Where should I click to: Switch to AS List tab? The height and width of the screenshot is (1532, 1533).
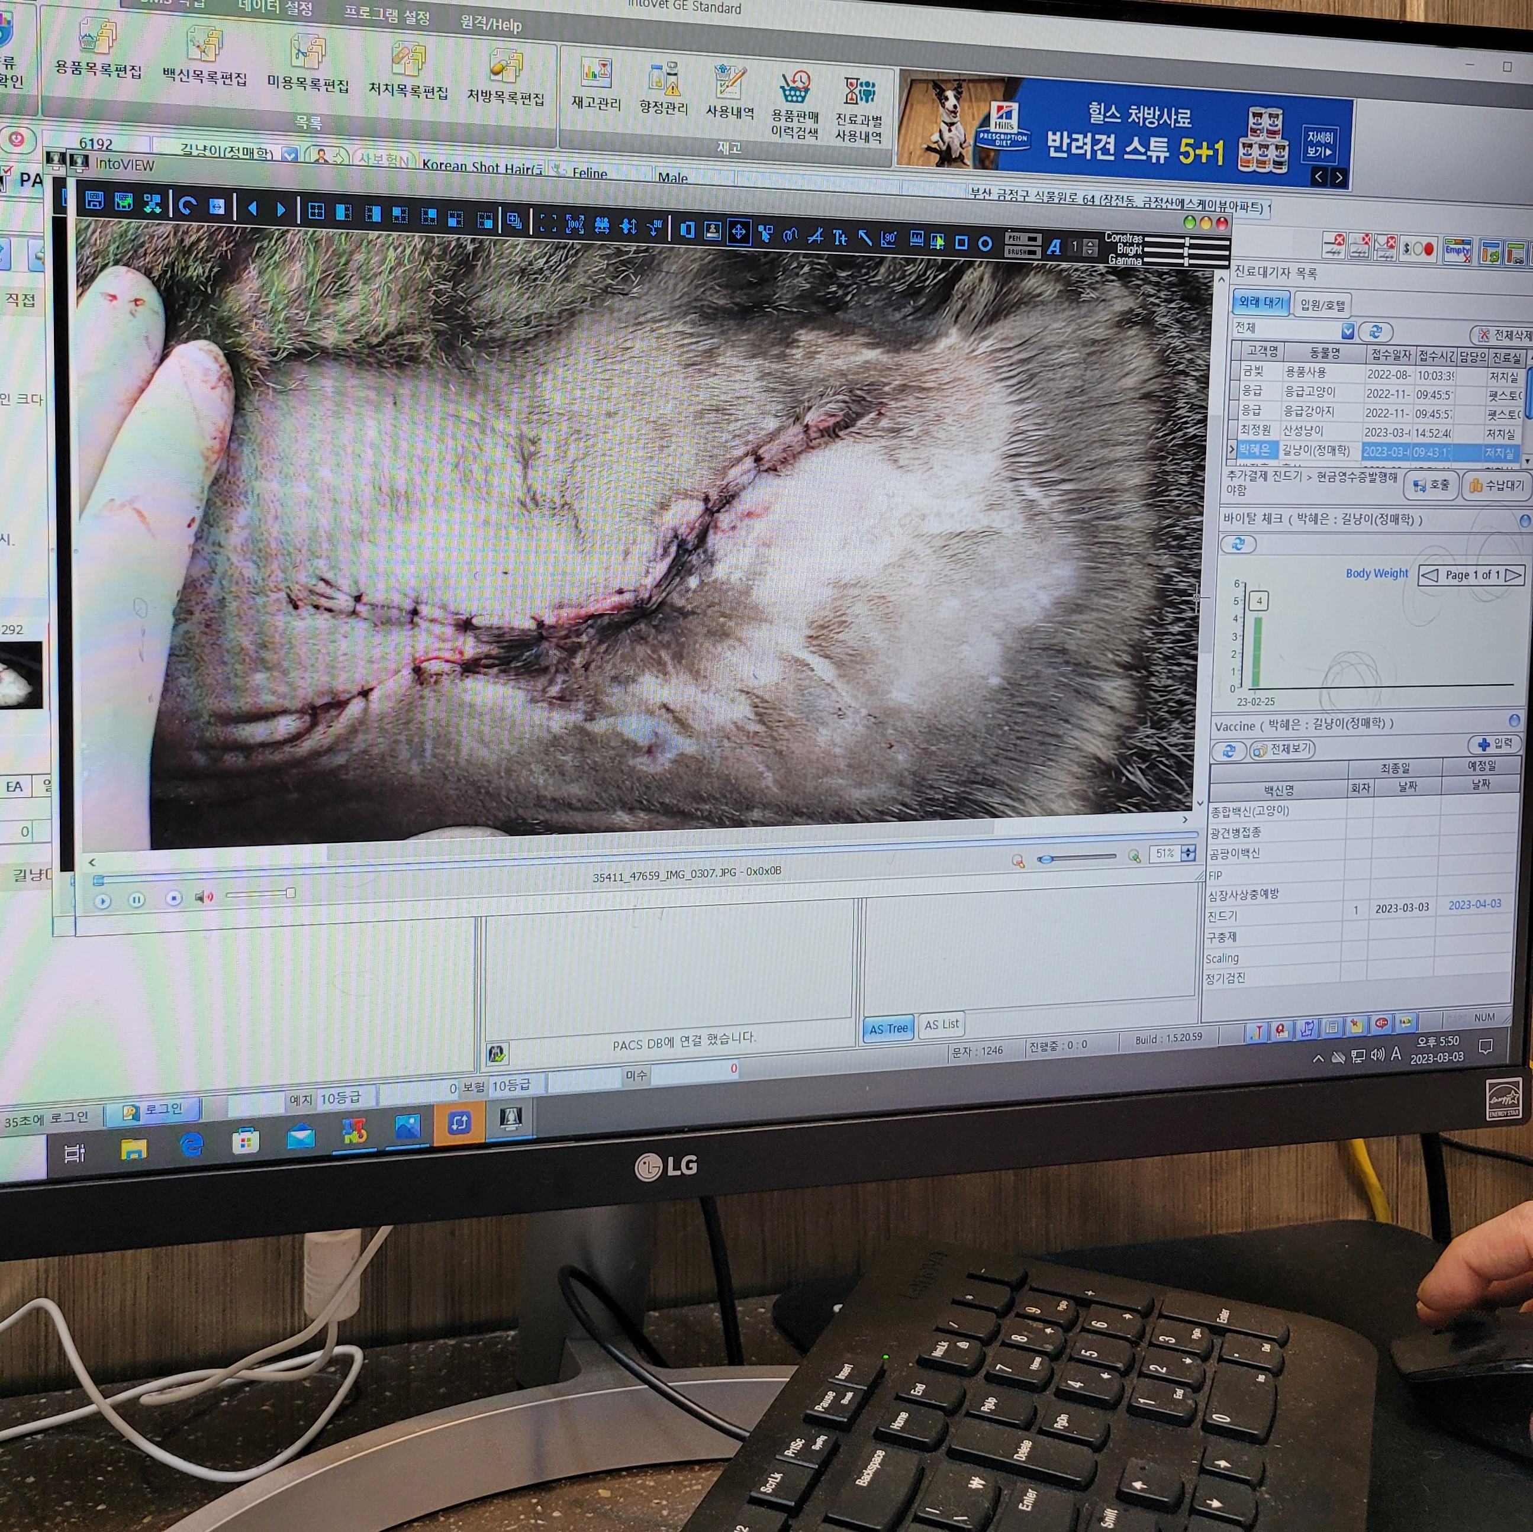(x=941, y=1025)
